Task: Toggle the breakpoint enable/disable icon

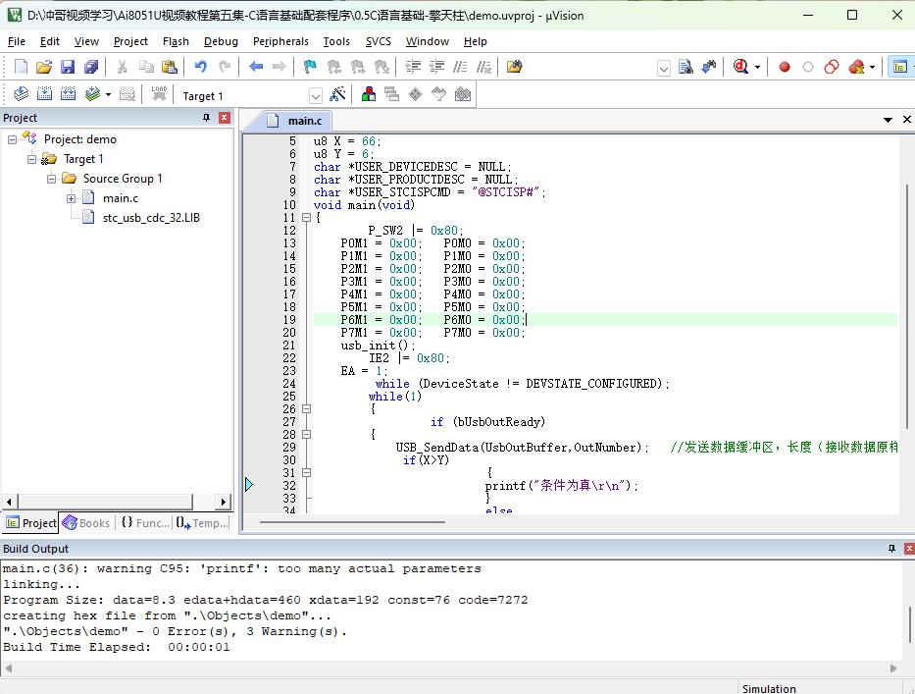Action: [x=808, y=67]
